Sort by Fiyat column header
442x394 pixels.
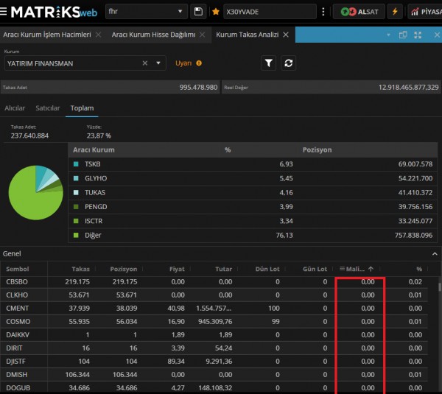pyautogui.click(x=177, y=269)
